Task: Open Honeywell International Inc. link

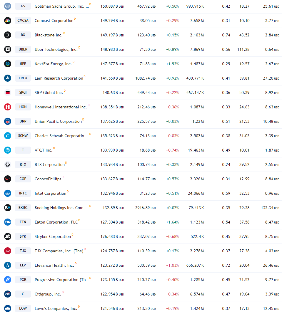Action: (61, 107)
